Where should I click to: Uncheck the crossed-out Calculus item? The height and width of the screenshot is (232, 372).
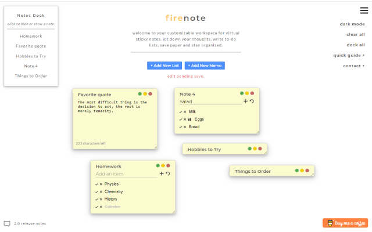click(97, 207)
